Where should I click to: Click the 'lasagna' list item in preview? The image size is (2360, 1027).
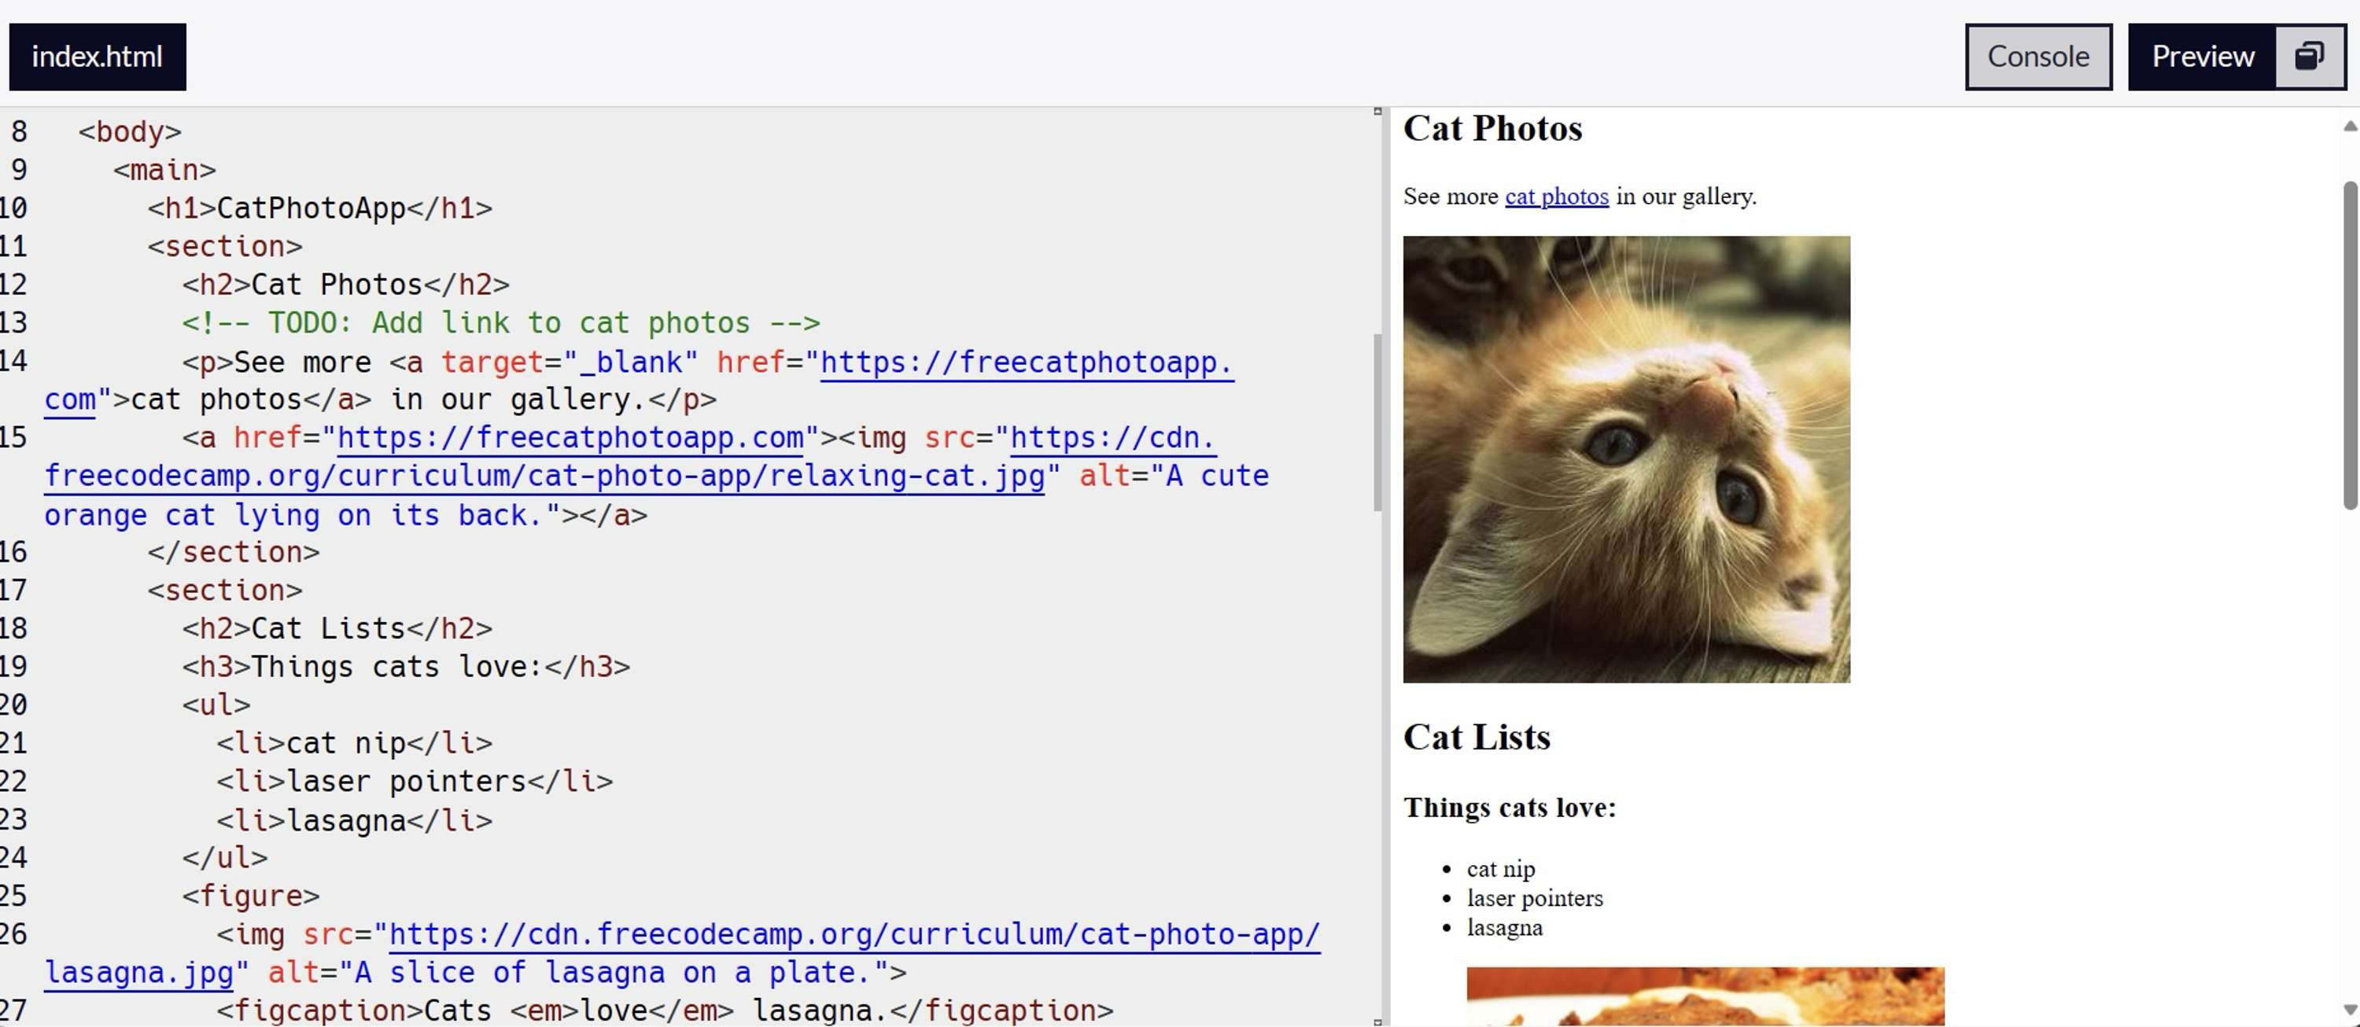pos(1504,927)
